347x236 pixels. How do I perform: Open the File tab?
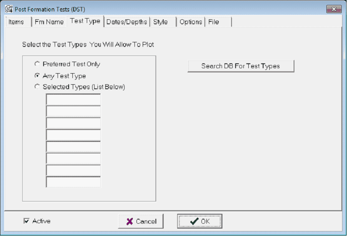click(213, 22)
